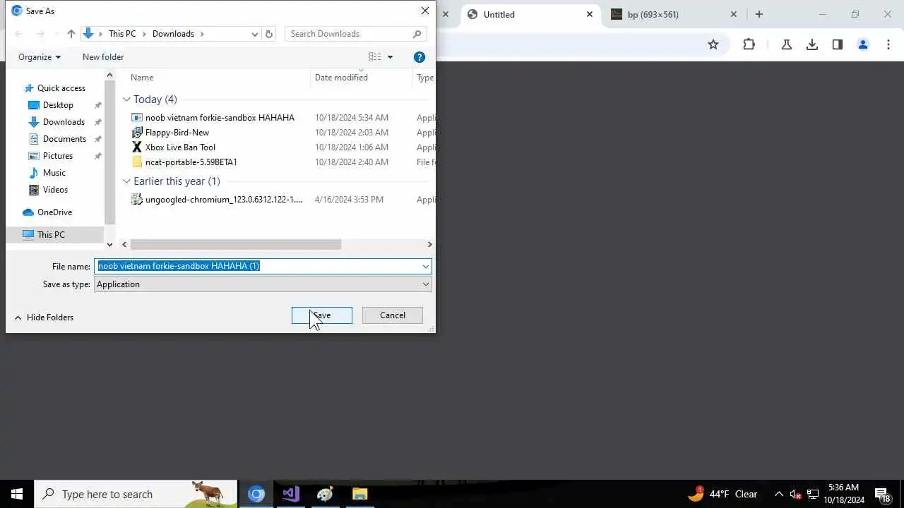Viewport: 904px width, 508px height.
Task: Switch to the bp (693×561) tab
Action: click(674, 14)
